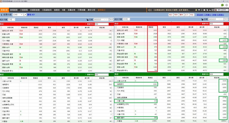Tick select-all checkbox in left 買超 table header
Viewport: 229px width, 123px height.
(x=1, y=27)
